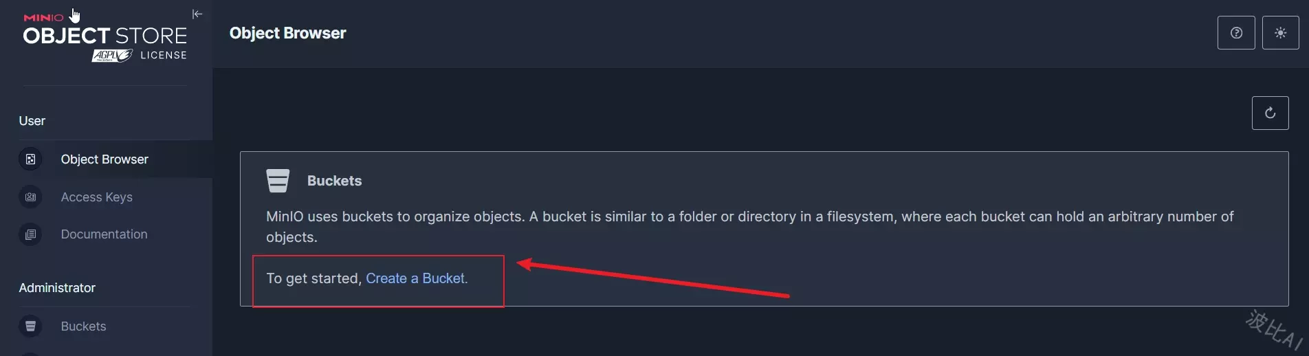Open help via the question mark icon

pyautogui.click(x=1236, y=33)
